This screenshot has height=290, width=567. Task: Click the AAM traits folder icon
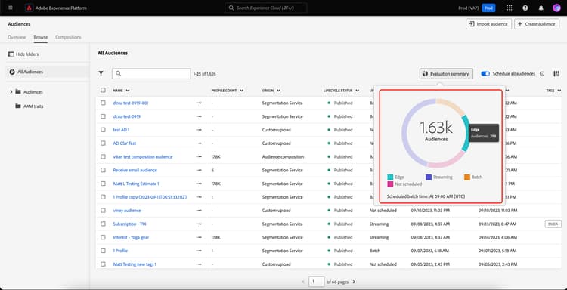point(18,106)
